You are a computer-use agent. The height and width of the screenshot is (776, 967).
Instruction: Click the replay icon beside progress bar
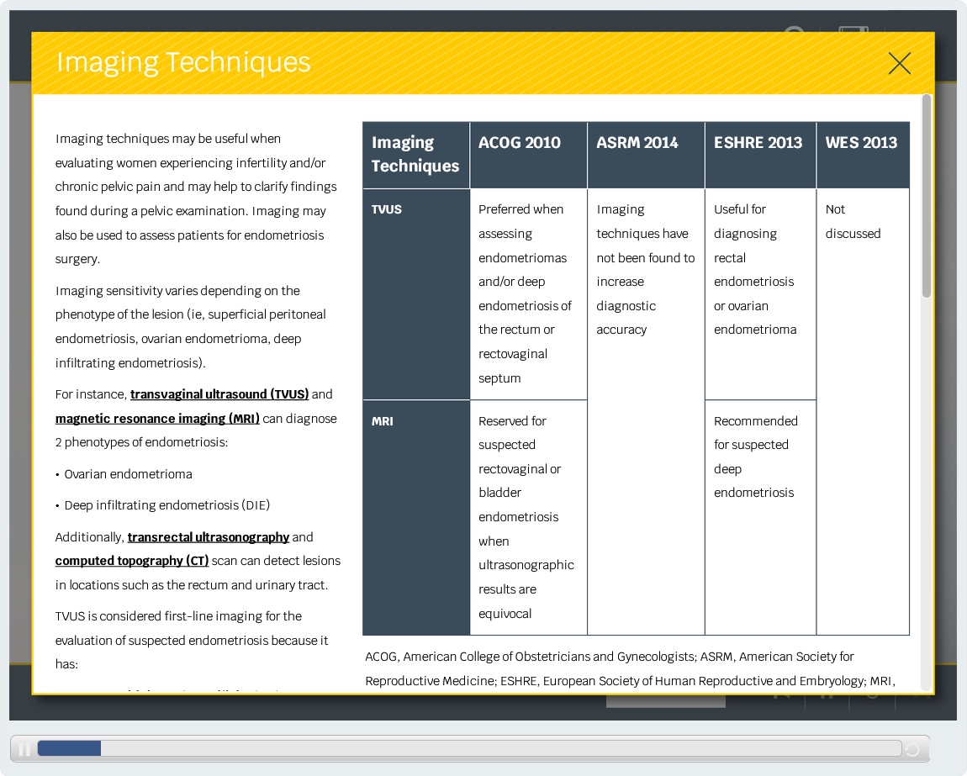pos(912,749)
